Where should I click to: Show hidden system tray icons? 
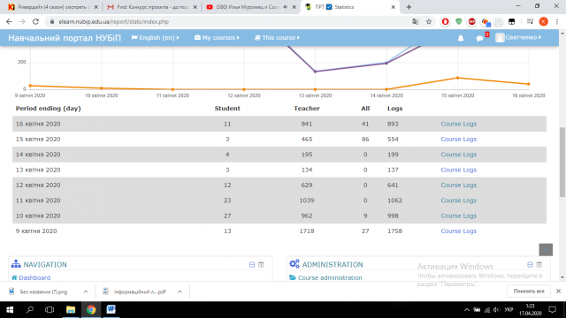coord(466,310)
